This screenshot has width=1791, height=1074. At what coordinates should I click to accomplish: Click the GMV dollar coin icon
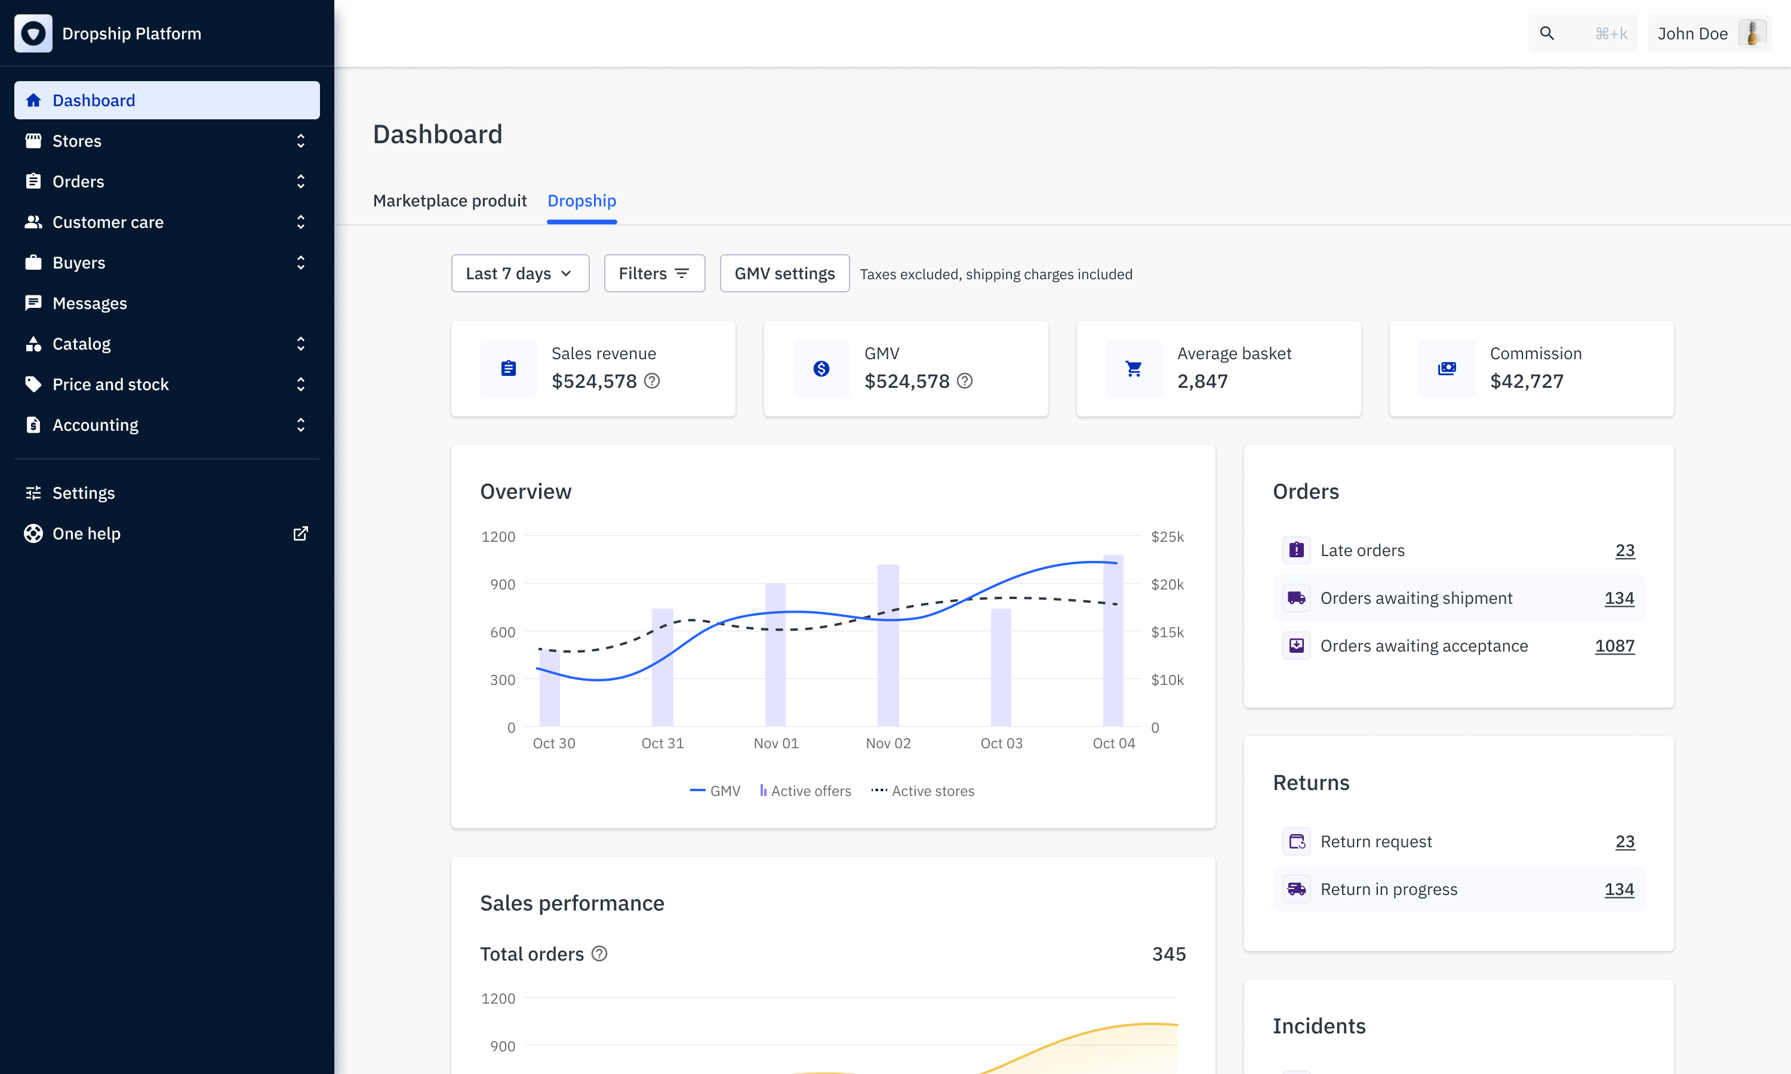point(821,368)
